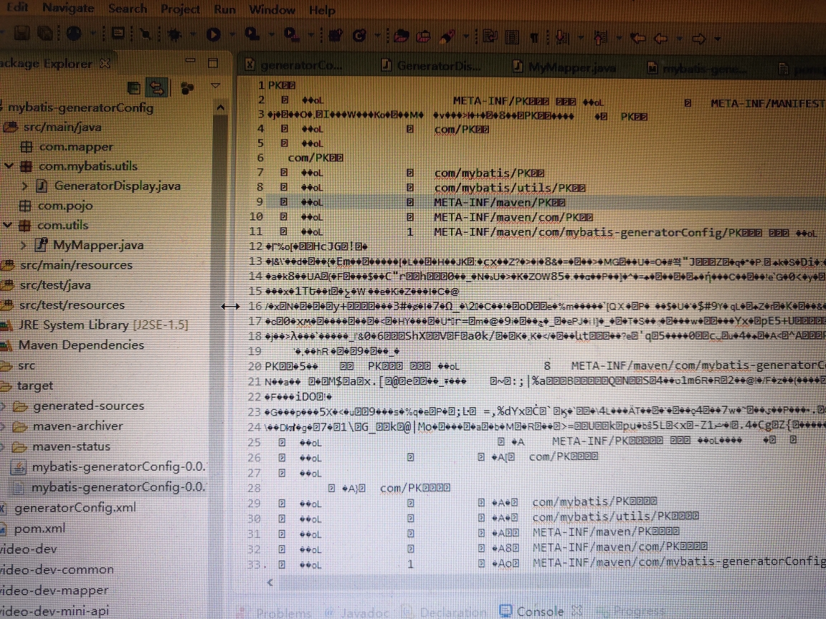The image size is (826, 619).
Task: Click the Open Console toolbar icon
Action: coord(118,34)
